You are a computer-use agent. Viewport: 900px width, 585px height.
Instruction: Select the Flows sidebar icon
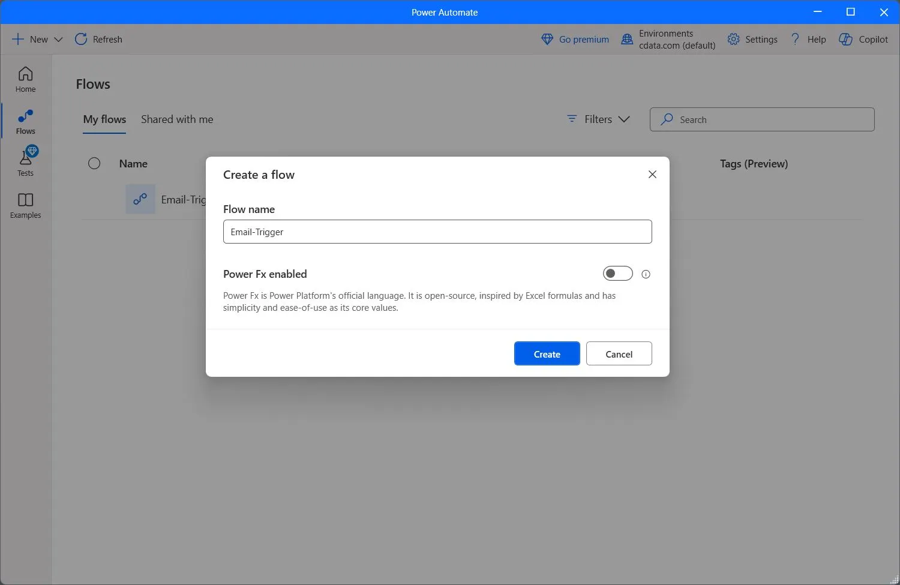(25, 121)
